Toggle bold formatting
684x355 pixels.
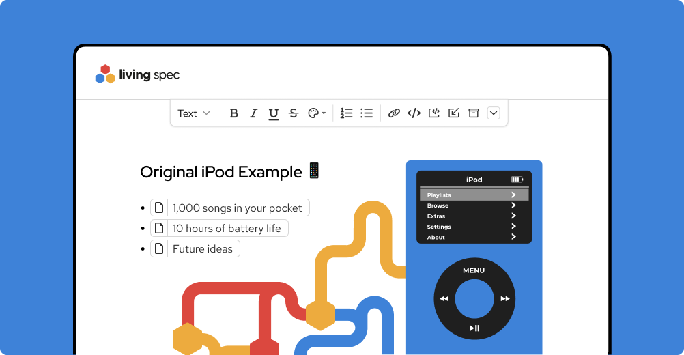233,113
